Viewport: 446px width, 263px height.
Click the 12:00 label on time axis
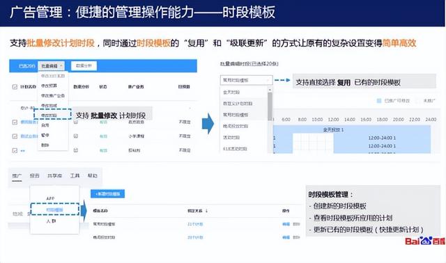click(333, 120)
